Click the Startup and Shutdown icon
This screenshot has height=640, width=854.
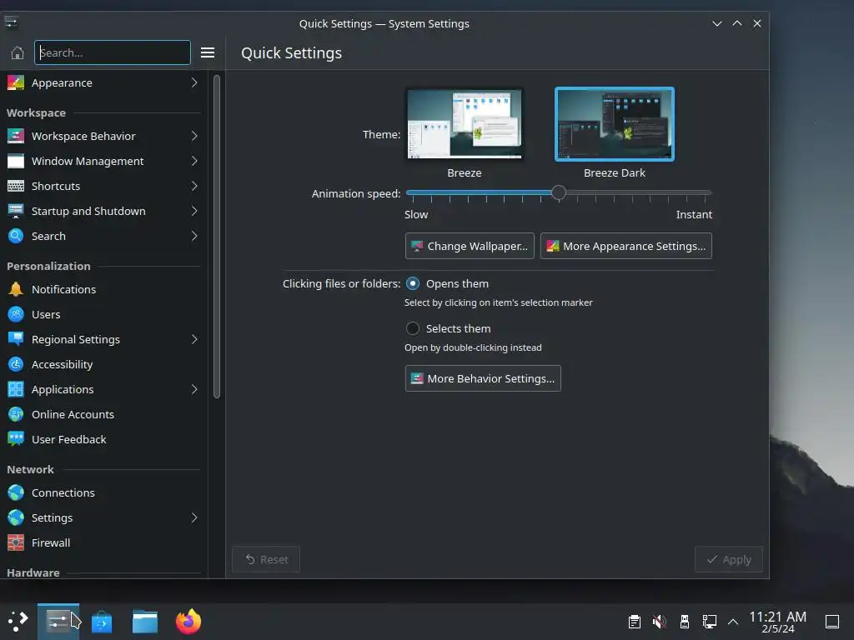tap(16, 211)
